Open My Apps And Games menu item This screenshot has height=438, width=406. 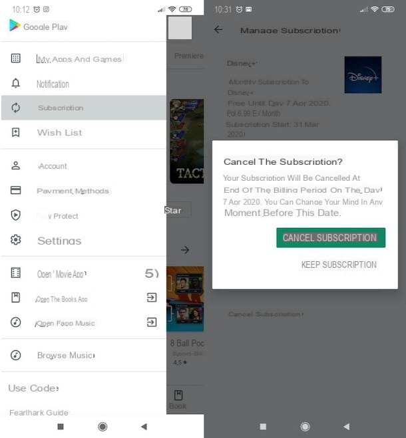coord(84,58)
